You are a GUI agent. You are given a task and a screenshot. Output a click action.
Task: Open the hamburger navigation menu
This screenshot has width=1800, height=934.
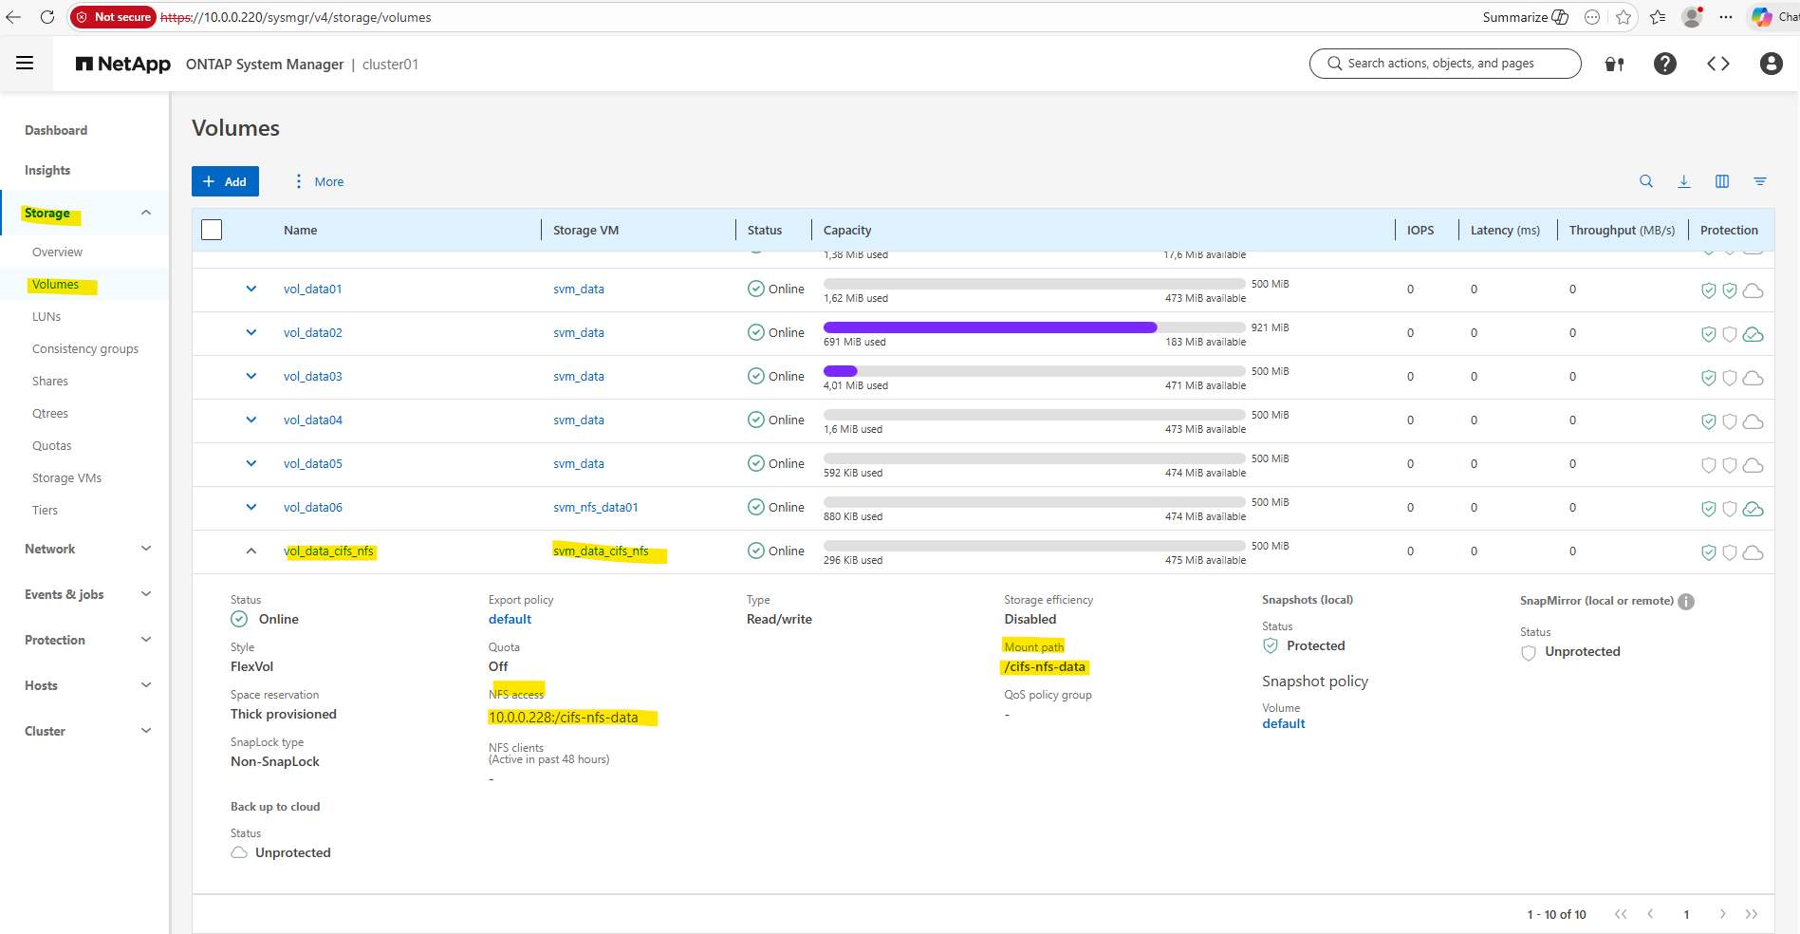click(25, 64)
